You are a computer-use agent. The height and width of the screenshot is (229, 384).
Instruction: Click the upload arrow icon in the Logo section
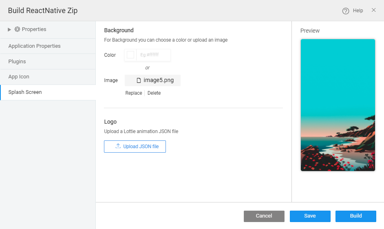click(x=118, y=146)
